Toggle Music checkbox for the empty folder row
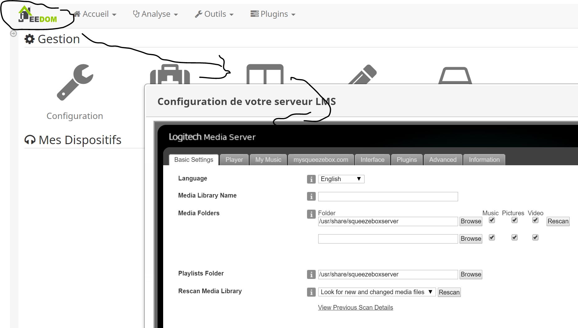This screenshot has height=328, width=578. [492, 237]
